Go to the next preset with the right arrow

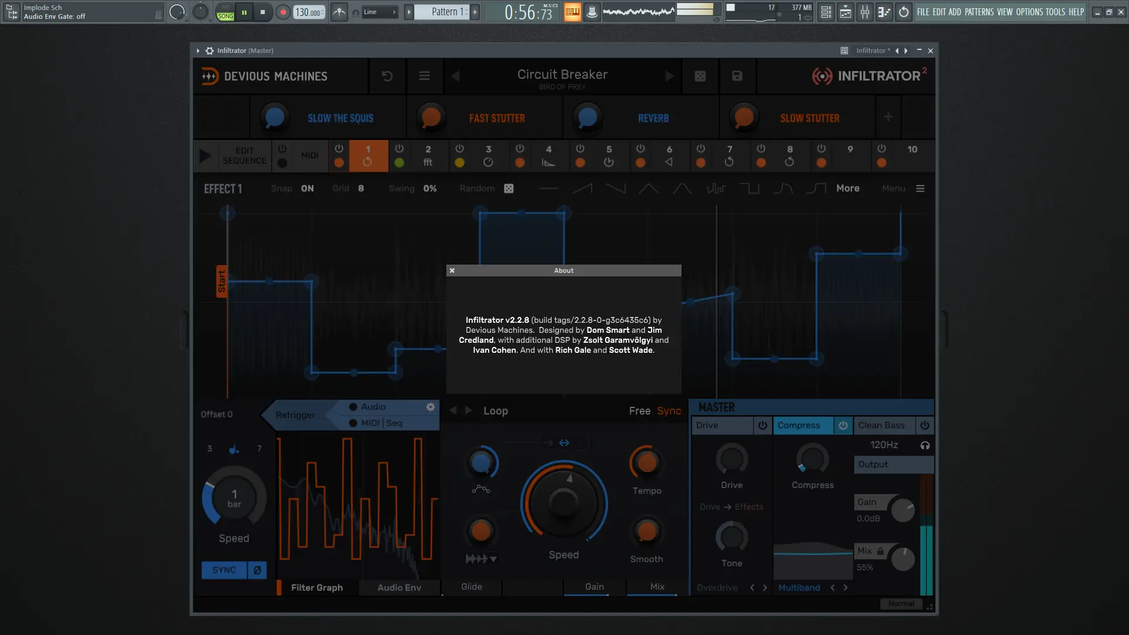pyautogui.click(x=669, y=76)
